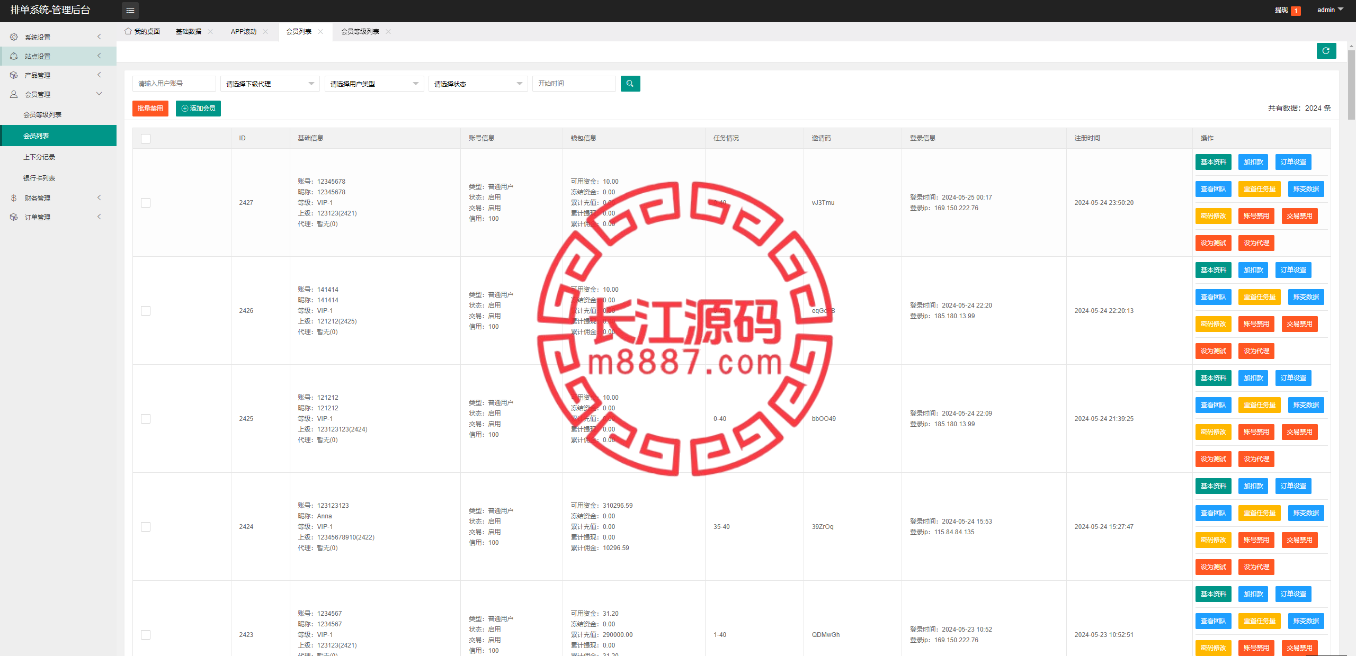The width and height of the screenshot is (1356, 656).
Task: Click the green refresh icon button
Action: 1326,51
